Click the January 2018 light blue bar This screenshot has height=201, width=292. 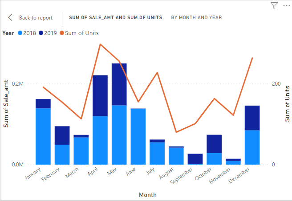(43, 136)
